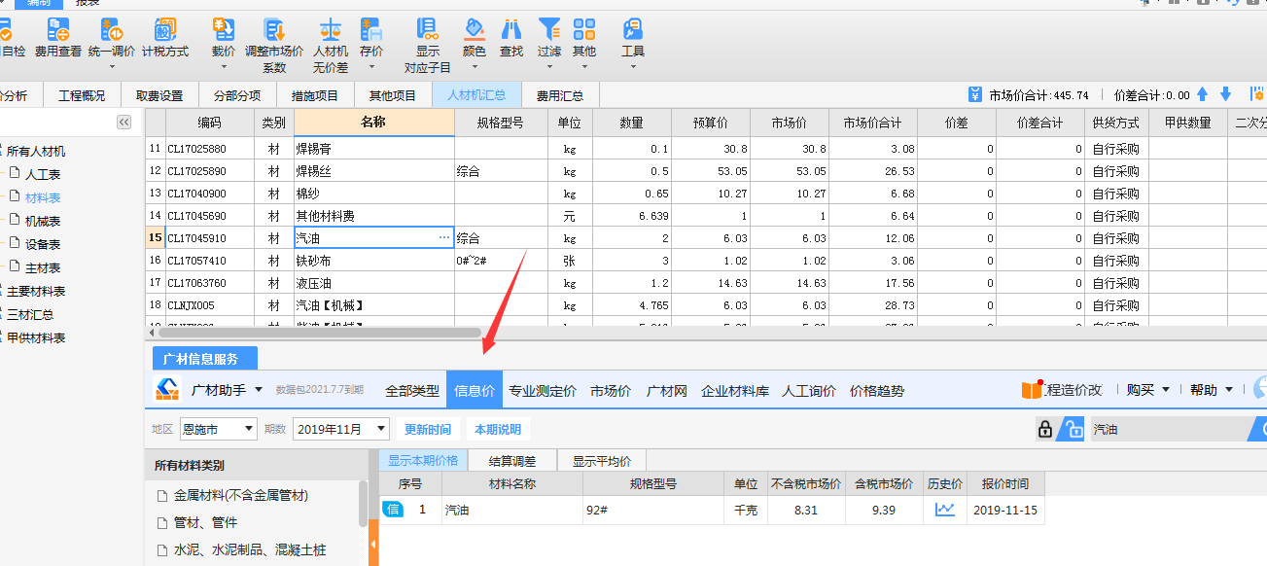1267x566 pixels.
Task: Select 金属材料(不含金属管材) category
Action: click(241, 495)
